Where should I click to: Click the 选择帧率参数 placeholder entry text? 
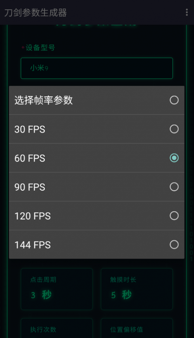click(x=44, y=100)
